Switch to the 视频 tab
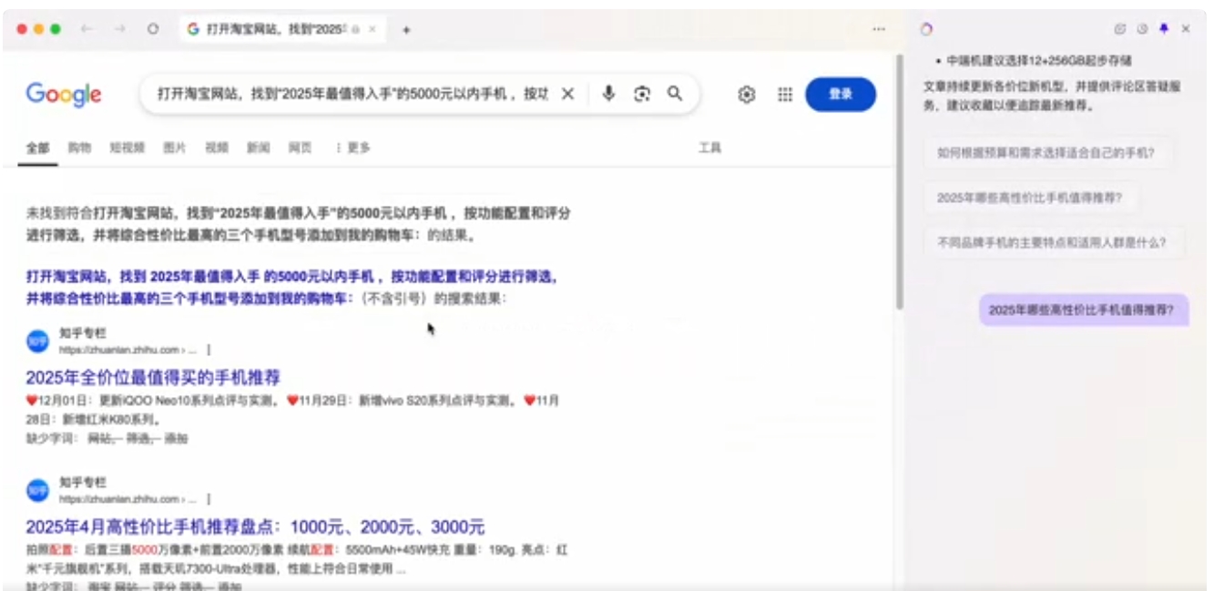Viewport: 1214px width, 591px height. [x=217, y=148]
